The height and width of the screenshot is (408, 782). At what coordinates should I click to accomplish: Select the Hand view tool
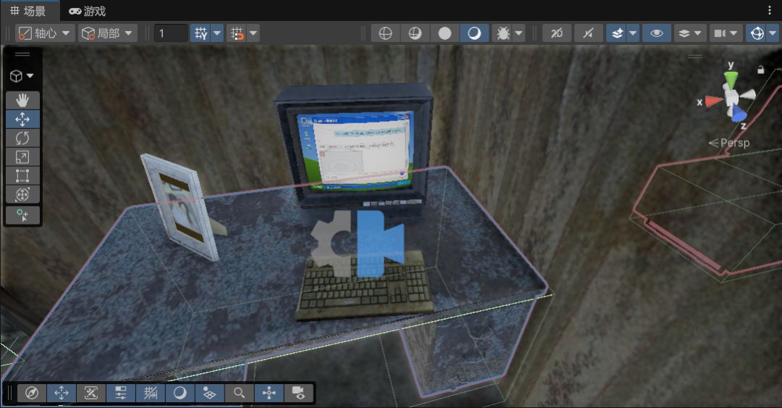[x=22, y=101]
